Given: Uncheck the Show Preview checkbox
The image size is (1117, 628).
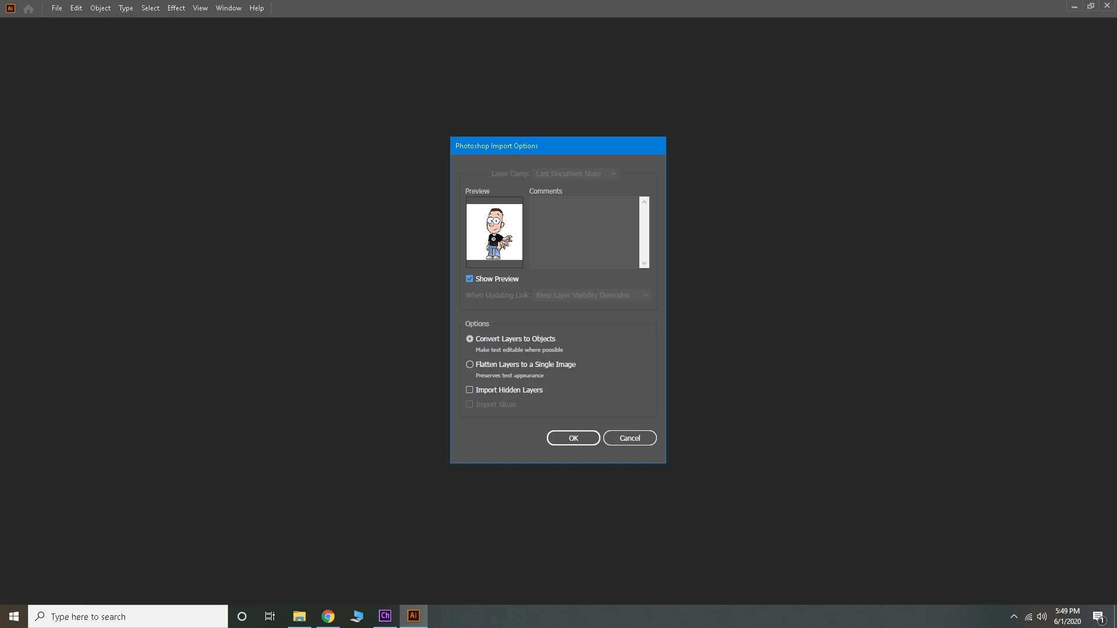Looking at the screenshot, I should click(x=469, y=279).
